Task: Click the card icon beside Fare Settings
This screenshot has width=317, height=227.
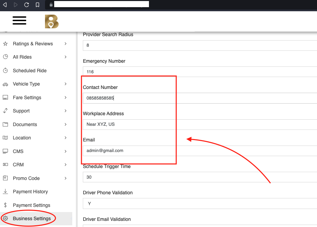Action: click(5, 97)
